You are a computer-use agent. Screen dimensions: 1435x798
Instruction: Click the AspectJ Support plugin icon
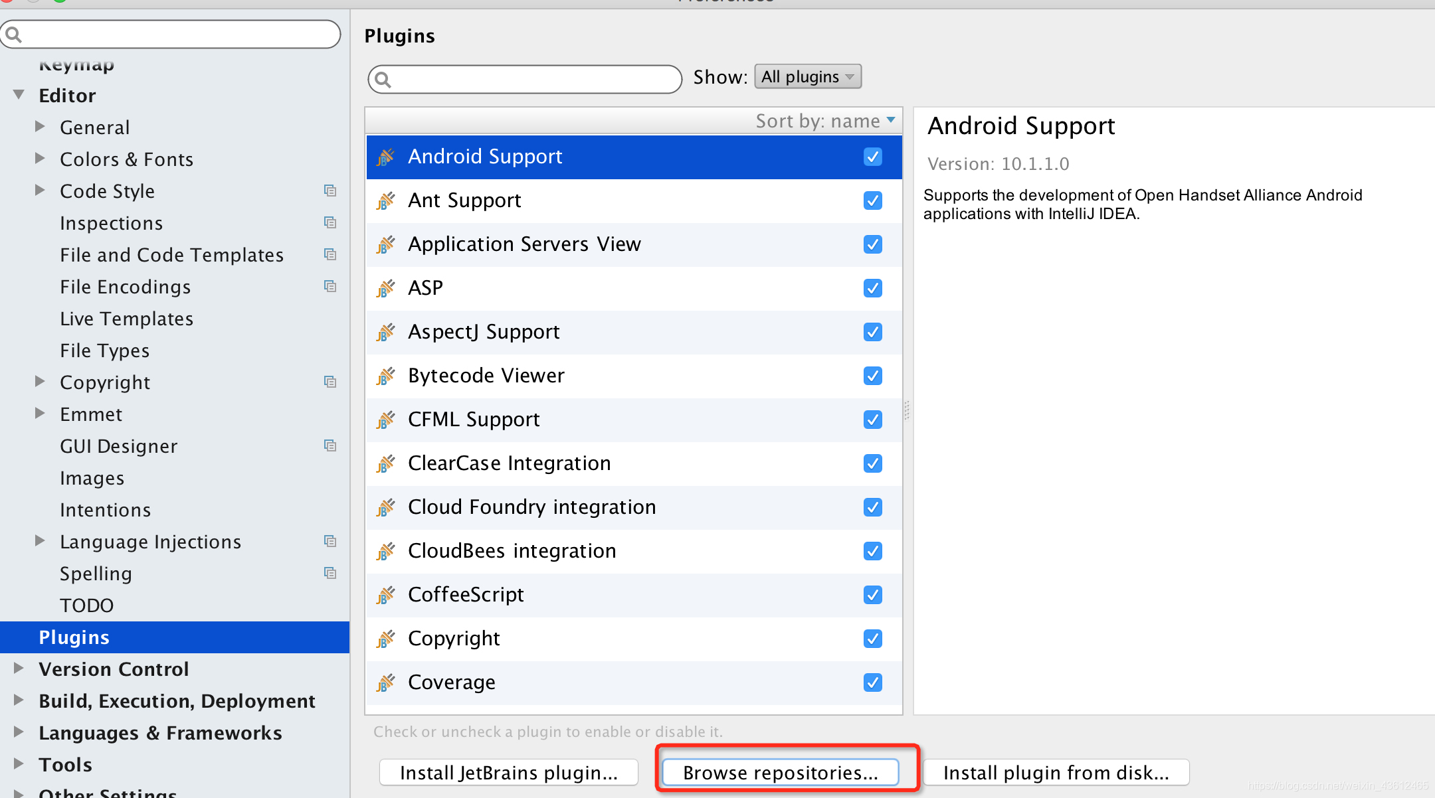coord(385,333)
